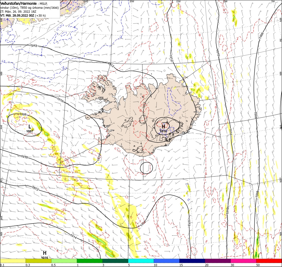This screenshot has width=282, height=267.
Task: Click the 0.1 legend value
Action: 2,265
